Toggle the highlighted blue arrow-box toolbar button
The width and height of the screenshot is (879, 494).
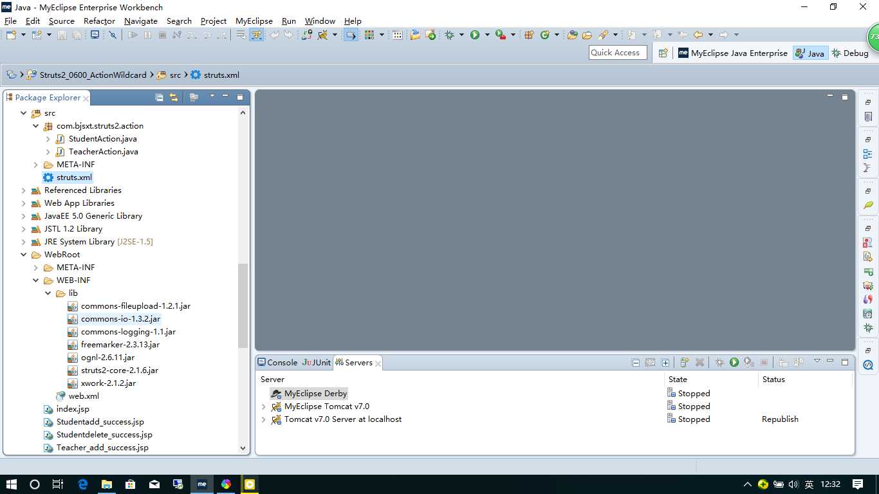pos(351,35)
